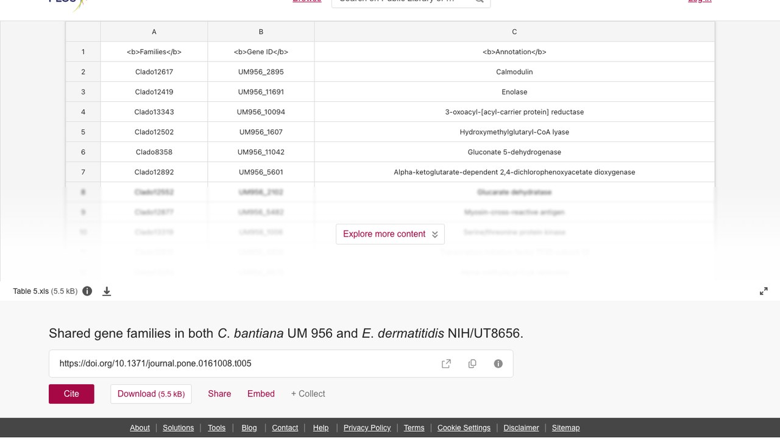This screenshot has width=780, height=439.
Task: Select column B header
Action: click(x=261, y=32)
